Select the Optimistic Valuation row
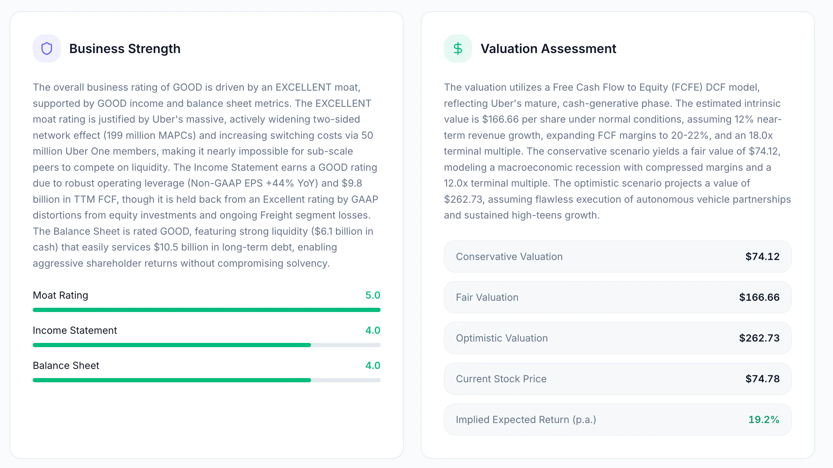This screenshot has height=468, width=833. pos(618,338)
